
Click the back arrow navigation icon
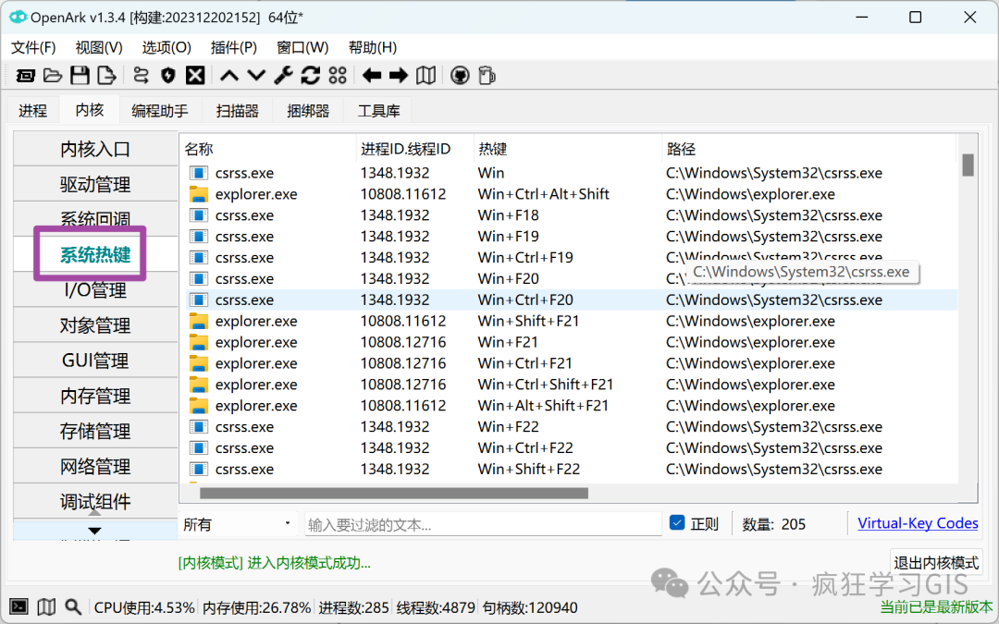[370, 75]
